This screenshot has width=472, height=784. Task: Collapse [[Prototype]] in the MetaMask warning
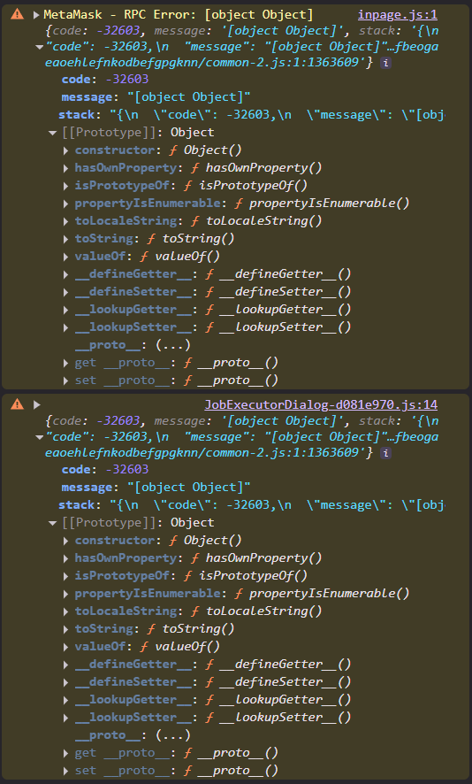coord(52,133)
